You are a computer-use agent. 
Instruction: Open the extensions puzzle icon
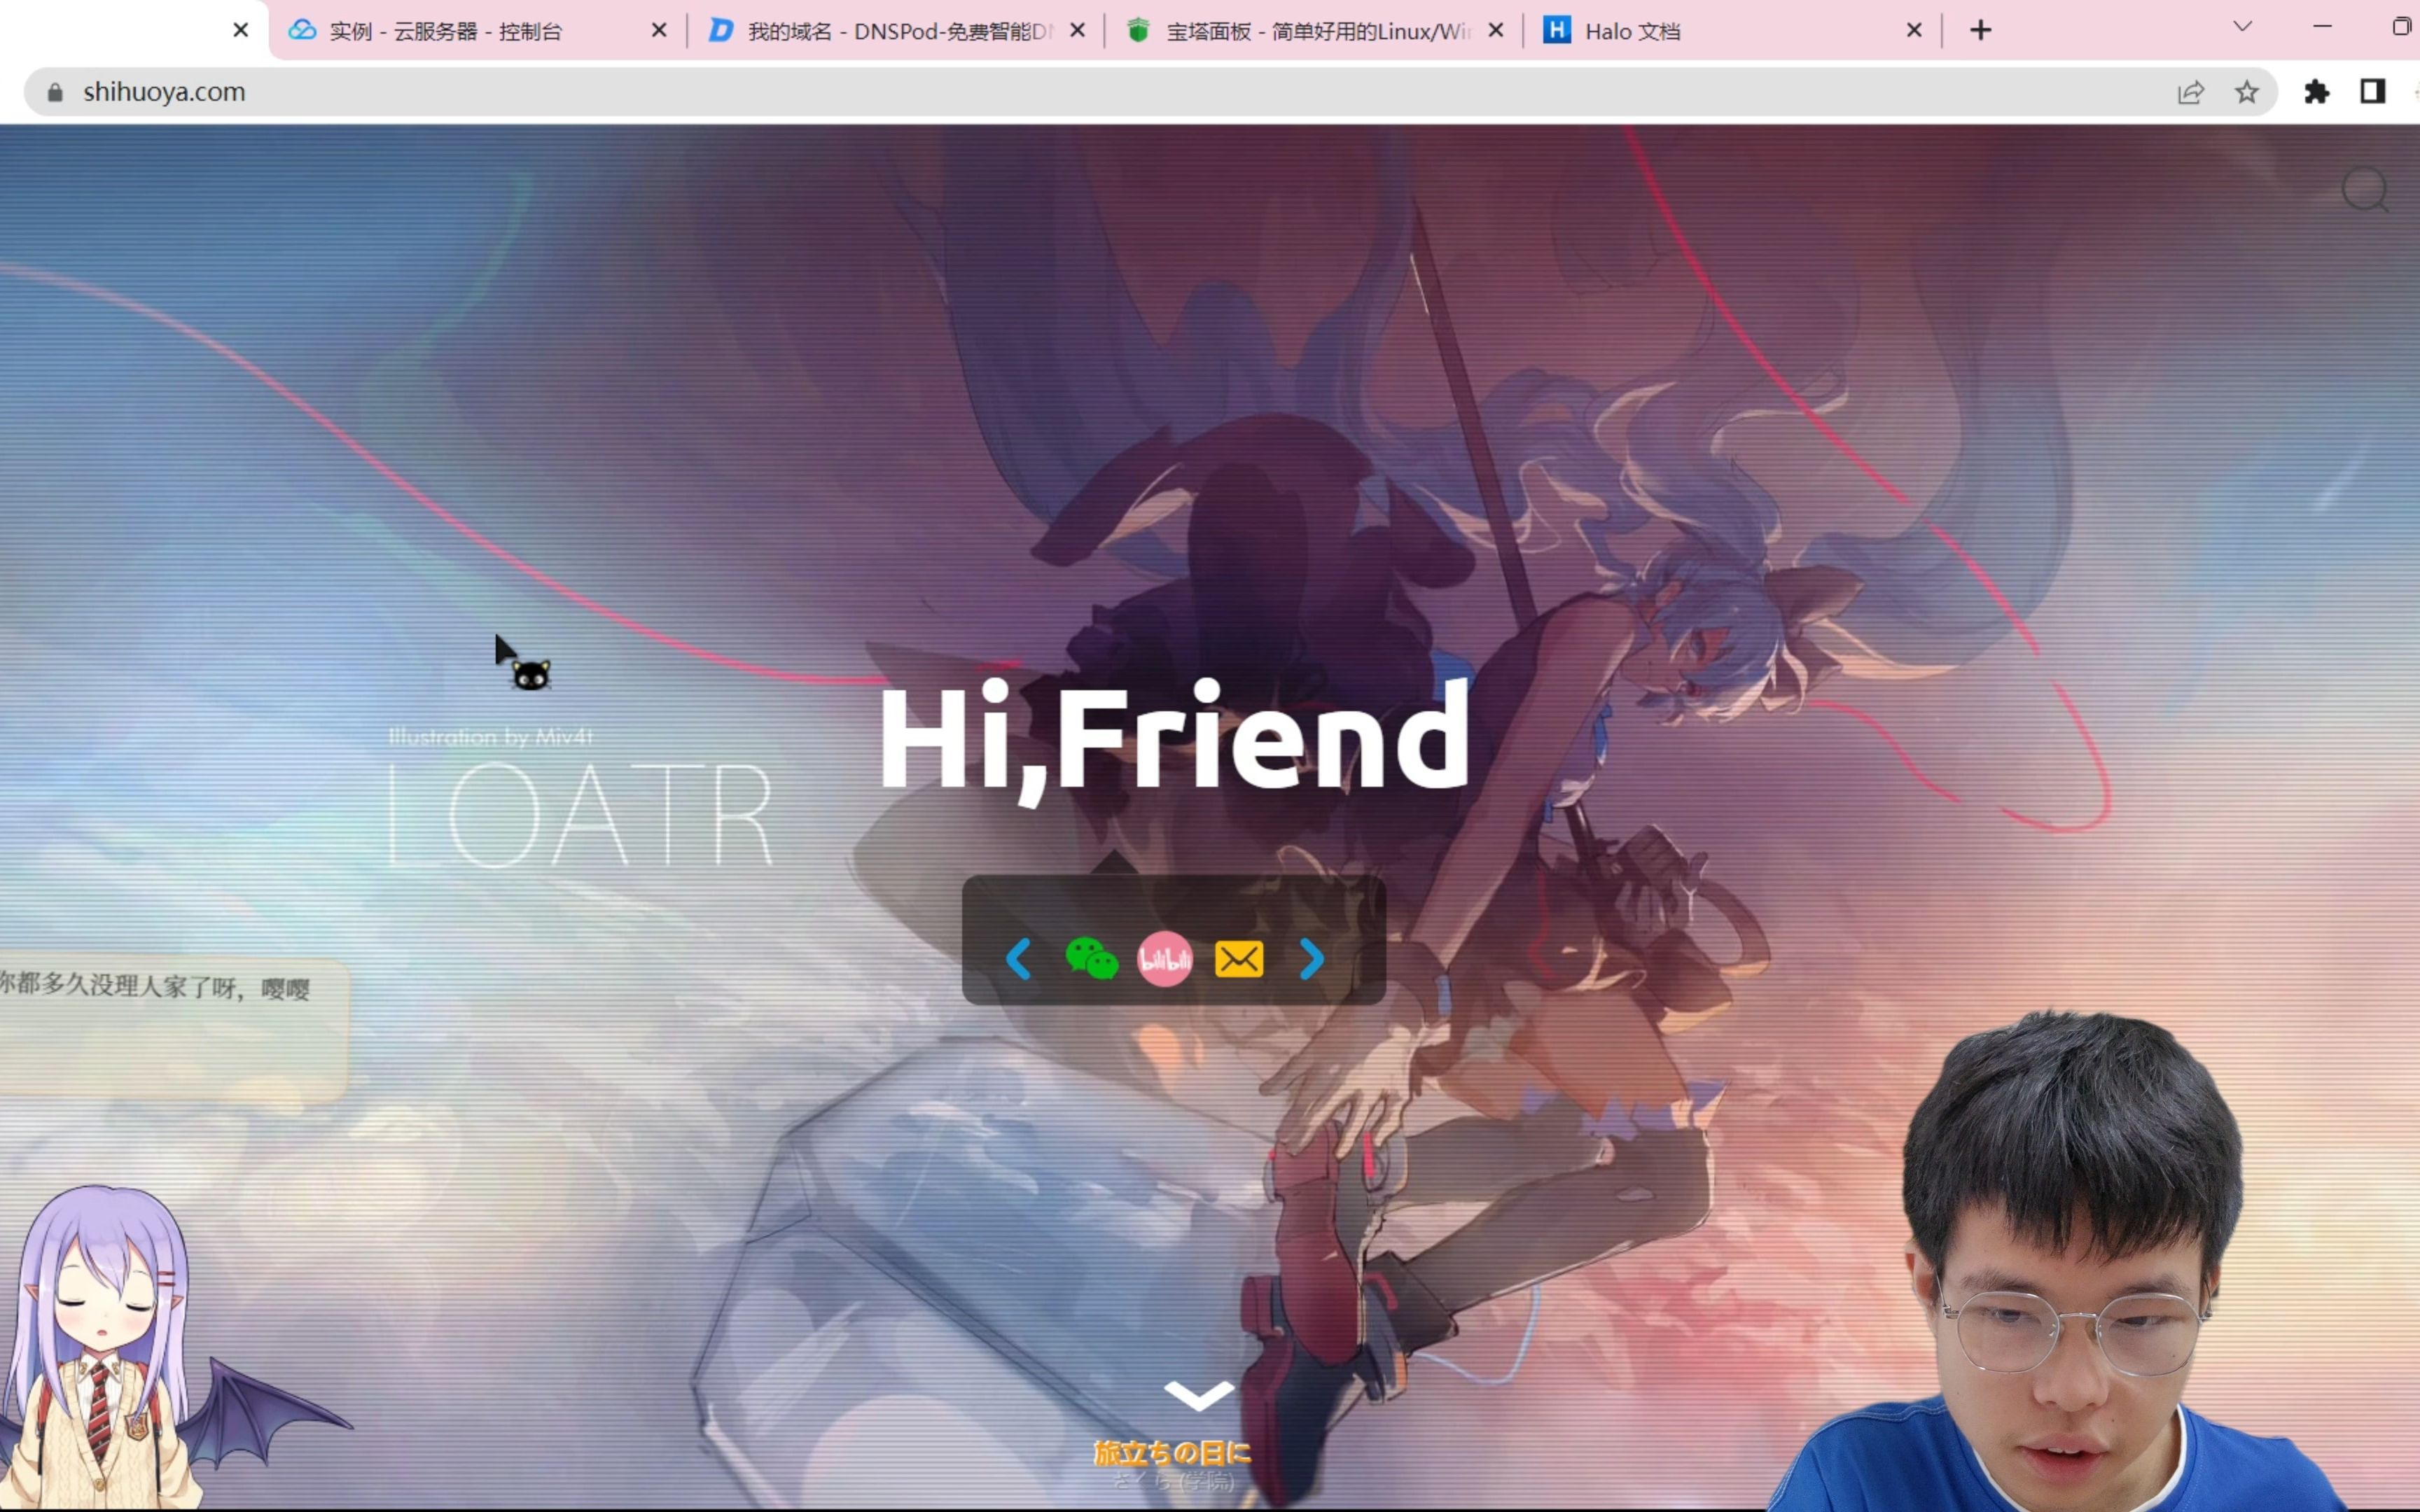point(2316,92)
